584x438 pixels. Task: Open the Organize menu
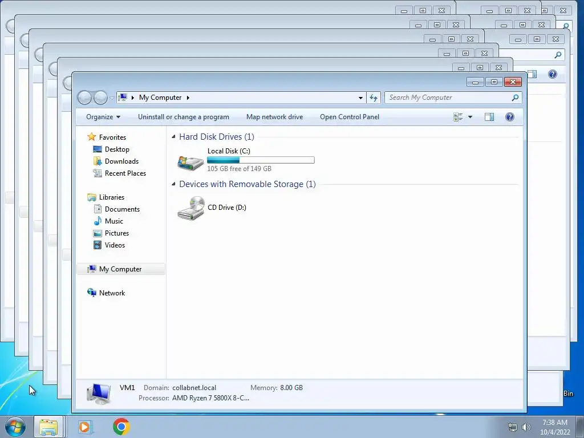[x=103, y=117]
